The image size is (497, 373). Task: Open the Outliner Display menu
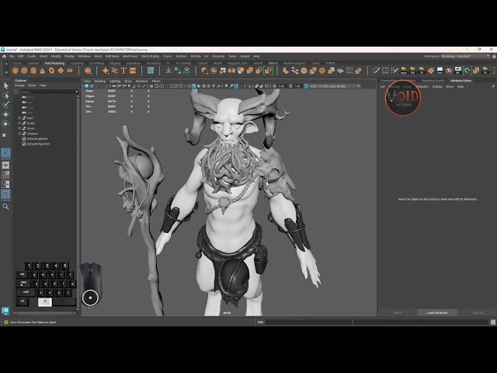point(19,85)
